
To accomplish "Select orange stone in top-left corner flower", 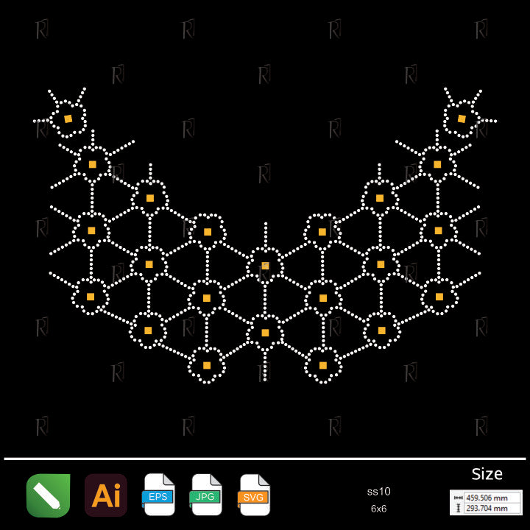I will (68, 119).
